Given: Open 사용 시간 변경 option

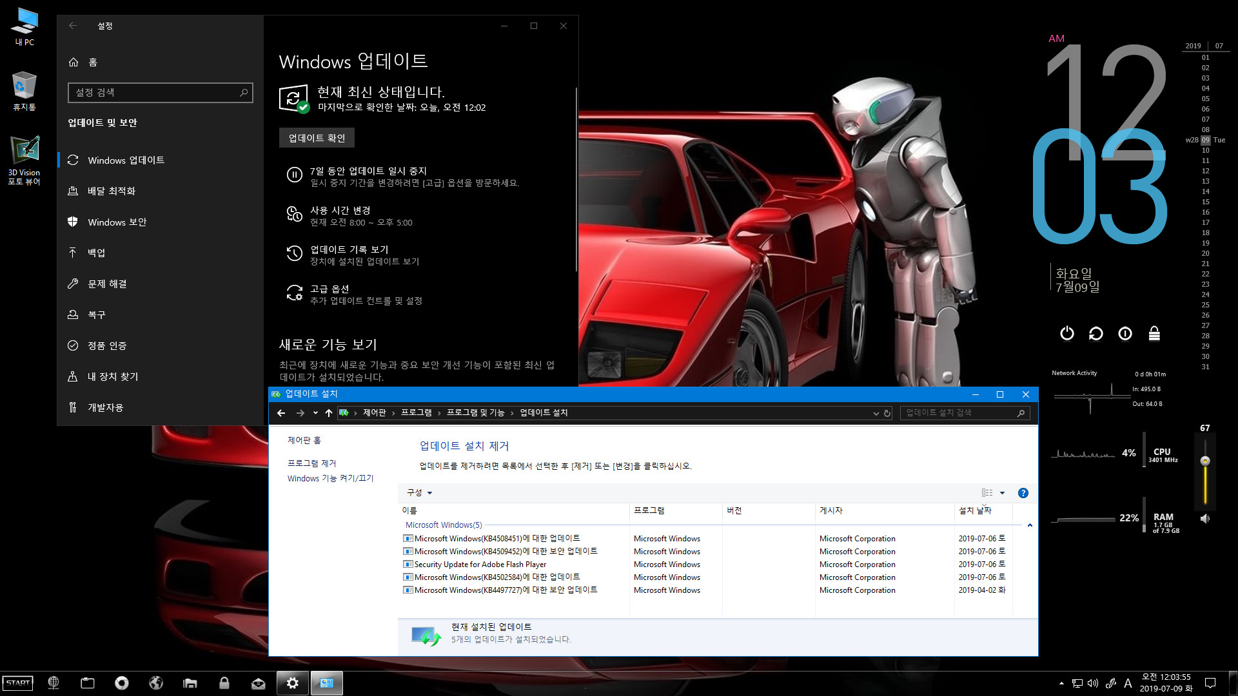Looking at the screenshot, I should click(350, 216).
